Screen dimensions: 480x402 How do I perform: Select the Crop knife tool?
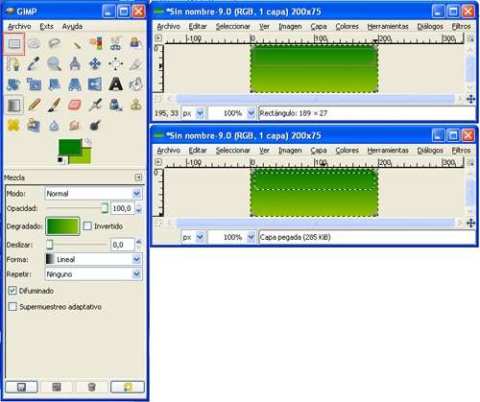[135, 64]
